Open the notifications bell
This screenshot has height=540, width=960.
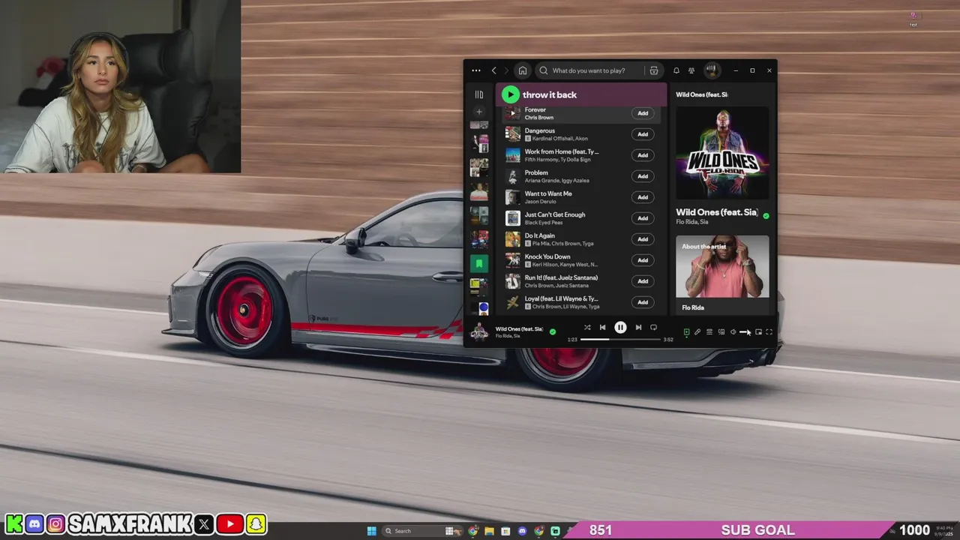(x=676, y=70)
